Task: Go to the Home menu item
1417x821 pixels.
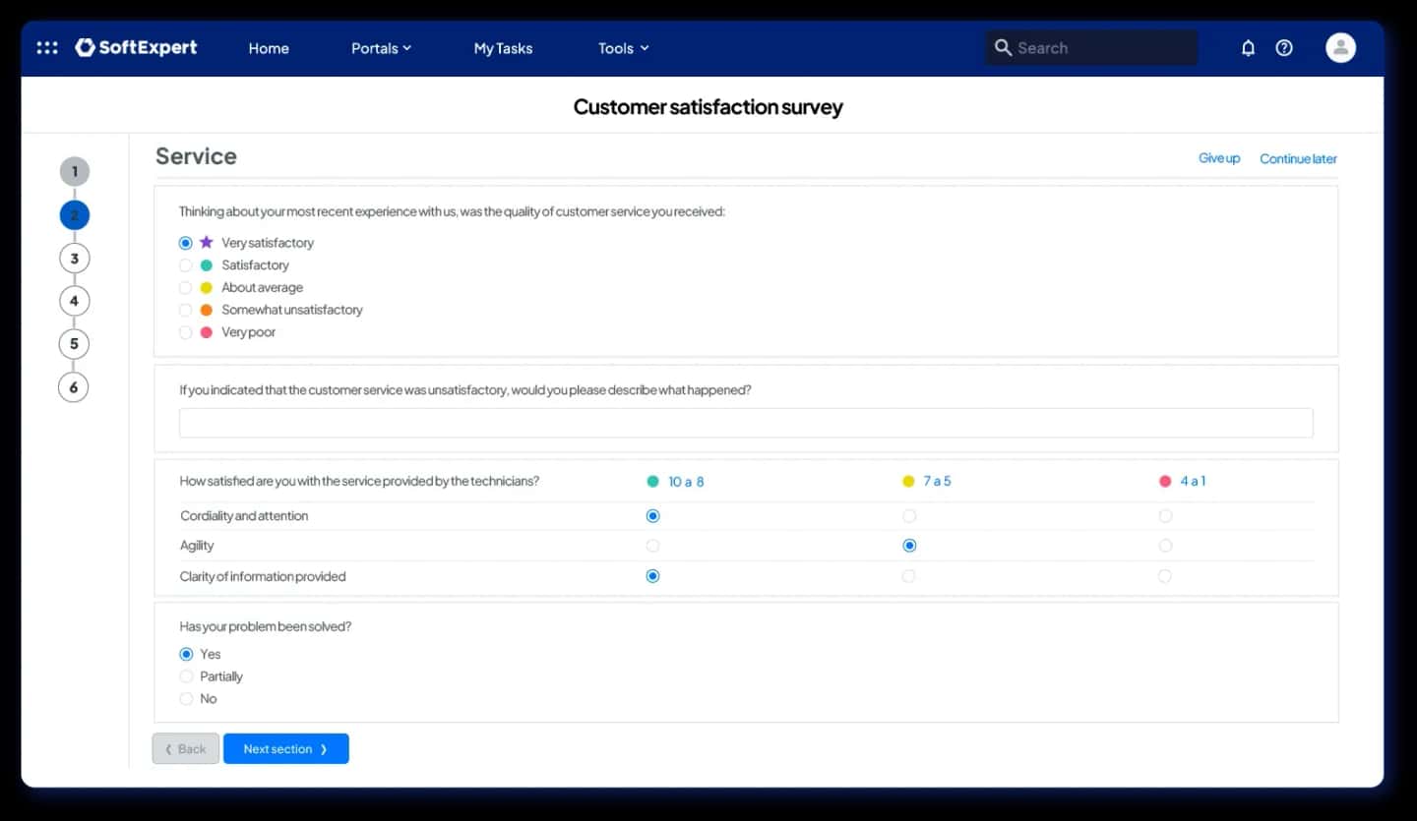Action: 269,48
